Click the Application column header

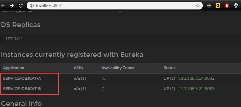pos(14,68)
